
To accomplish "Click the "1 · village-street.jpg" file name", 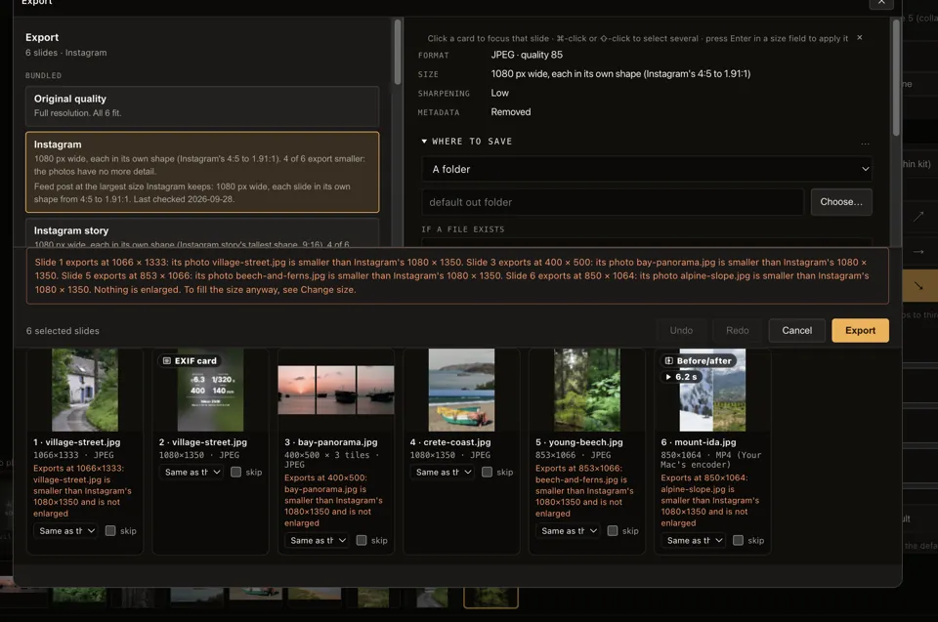I will (77, 442).
